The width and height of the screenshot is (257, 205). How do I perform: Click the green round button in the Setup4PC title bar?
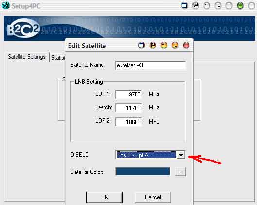coord(240,6)
